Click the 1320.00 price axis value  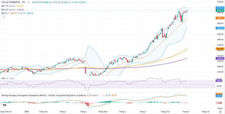pos(220,61)
